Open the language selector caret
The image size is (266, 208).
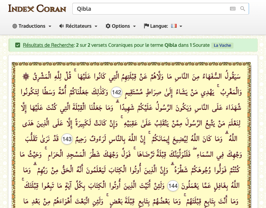[181, 26]
